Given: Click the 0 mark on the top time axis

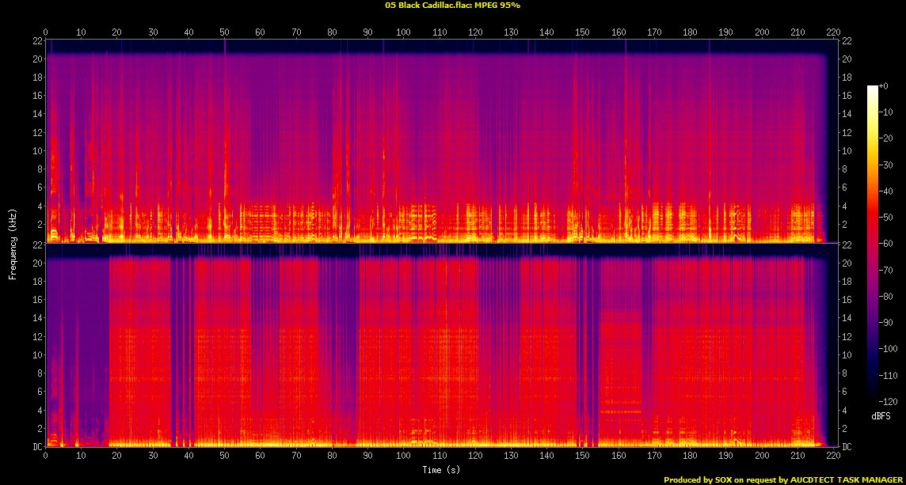Looking at the screenshot, I should click(x=46, y=32).
